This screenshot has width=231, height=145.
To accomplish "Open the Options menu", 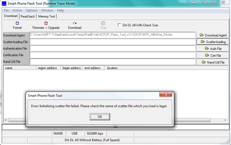I will (32, 10).
